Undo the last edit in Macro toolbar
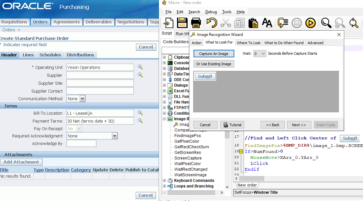This screenshot has width=363, height=201. [x=212, y=23]
